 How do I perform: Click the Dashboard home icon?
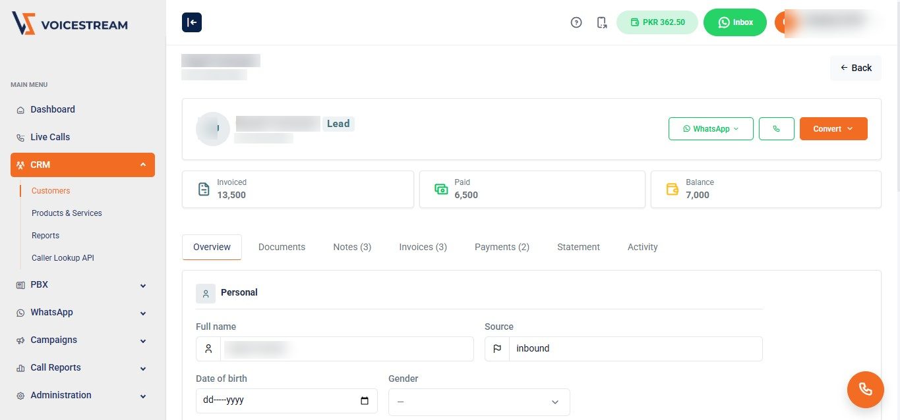(20, 110)
